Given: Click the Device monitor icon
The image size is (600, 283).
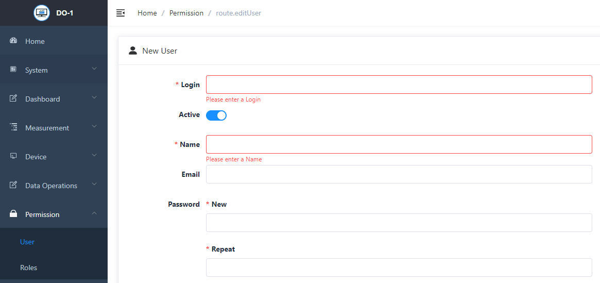Looking at the screenshot, I should tap(14, 156).
